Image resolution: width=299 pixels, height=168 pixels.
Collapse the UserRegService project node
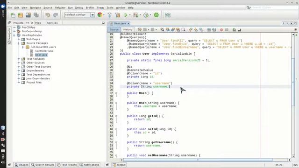pyautogui.click(x=14, y=35)
